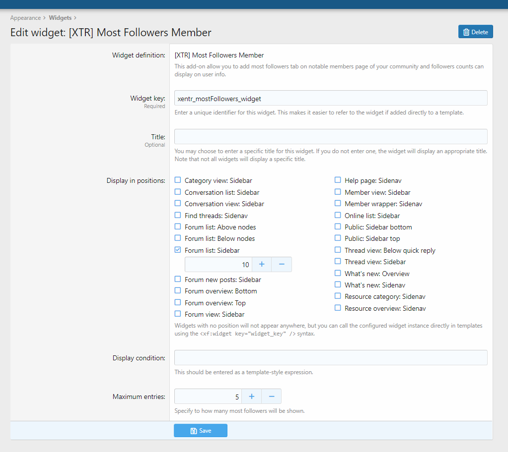
Task: Uncheck the Forum list: Sidebar checkbox
Action: click(178, 250)
